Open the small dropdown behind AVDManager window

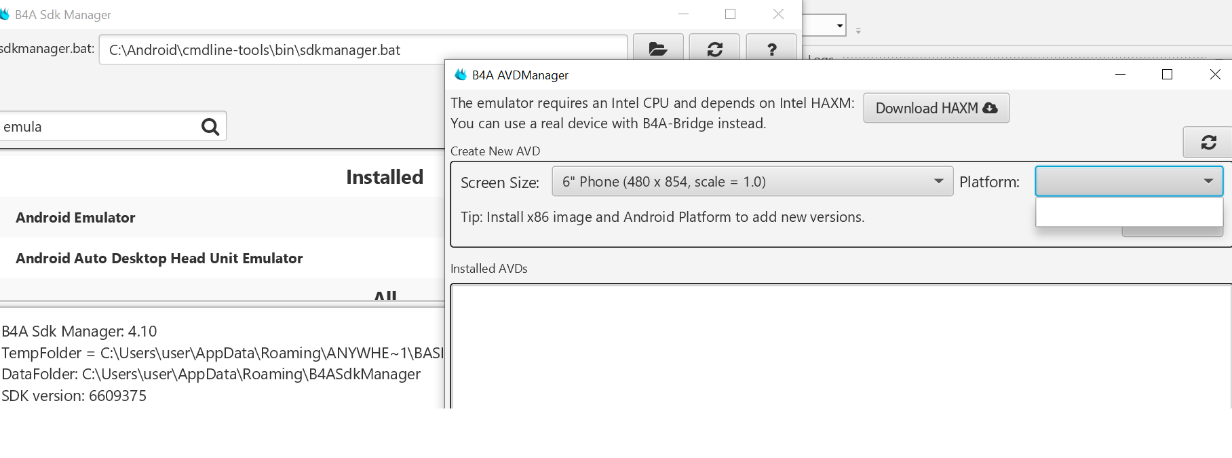coord(840,26)
